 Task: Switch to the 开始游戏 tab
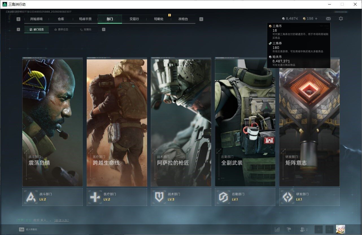pos(36,19)
